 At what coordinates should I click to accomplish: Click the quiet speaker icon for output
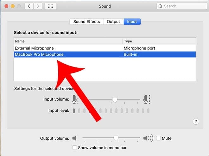75,138
